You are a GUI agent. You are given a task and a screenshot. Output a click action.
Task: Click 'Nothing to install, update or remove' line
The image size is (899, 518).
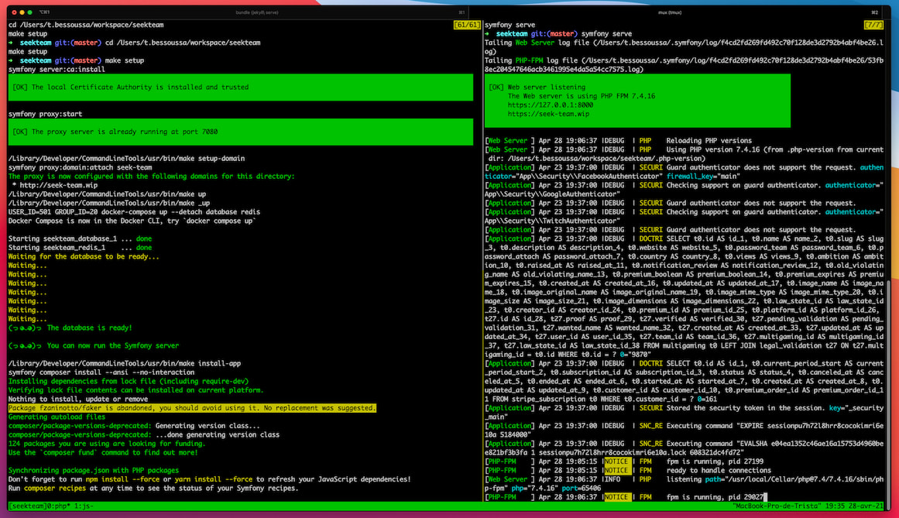click(x=78, y=399)
